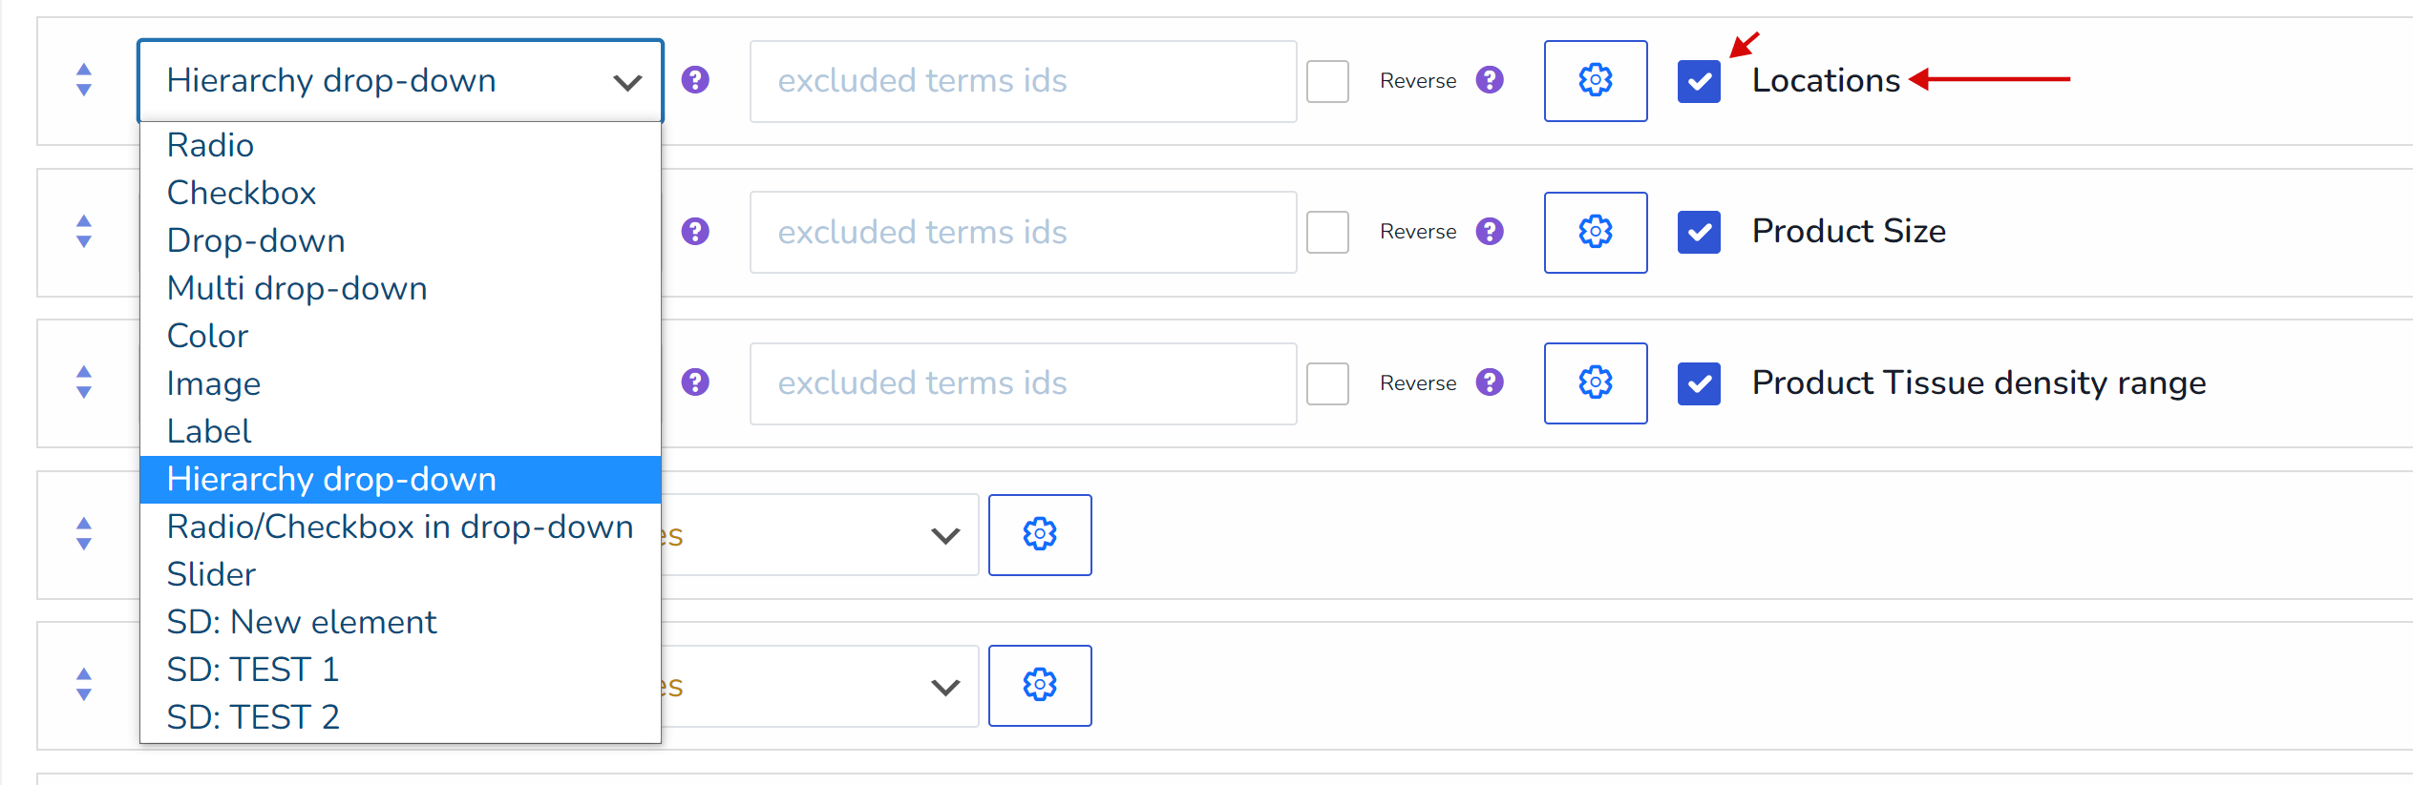
Task: Enable Reverse checkbox in Product Tissue density row
Action: pyautogui.click(x=1327, y=383)
